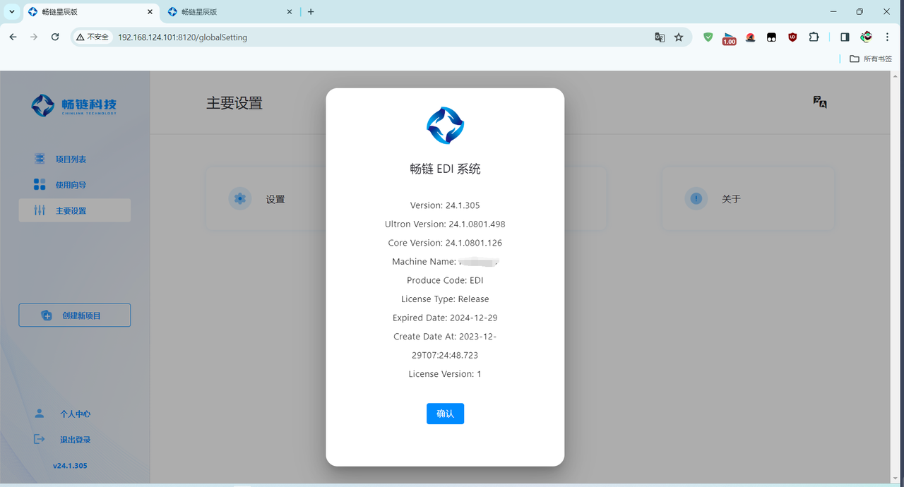904x487 pixels.
Task: Click the Google Translate icon in address bar
Action: [660, 37]
